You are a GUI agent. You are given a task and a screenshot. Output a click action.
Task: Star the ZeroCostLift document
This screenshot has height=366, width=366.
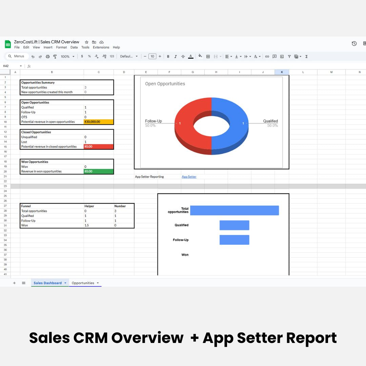86,42
